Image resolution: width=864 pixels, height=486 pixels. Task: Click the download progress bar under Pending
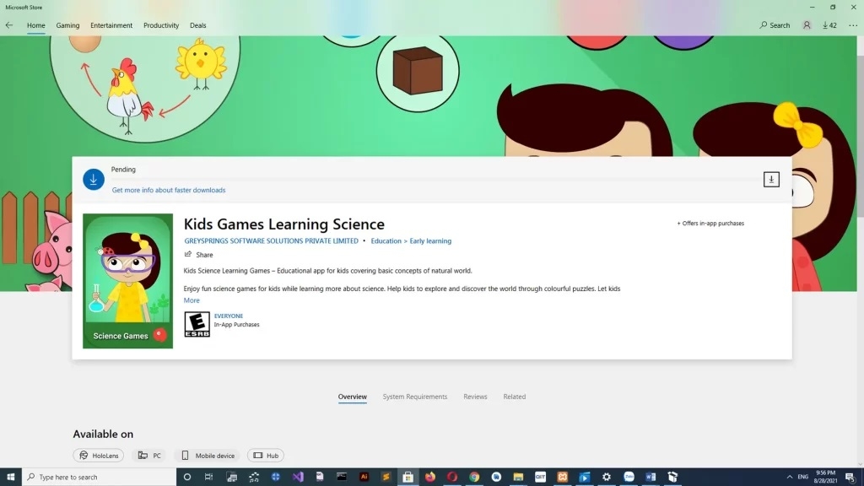point(433,180)
